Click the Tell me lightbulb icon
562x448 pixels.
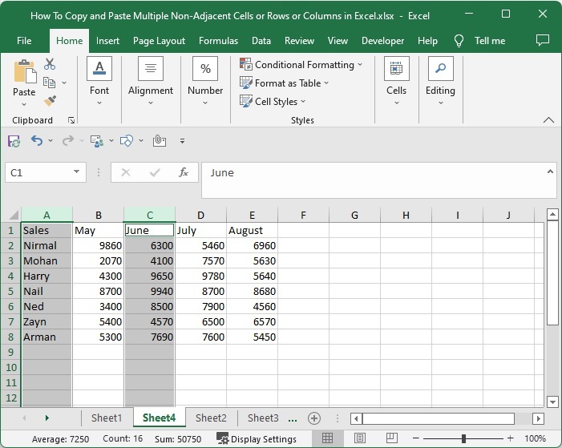point(459,41)
